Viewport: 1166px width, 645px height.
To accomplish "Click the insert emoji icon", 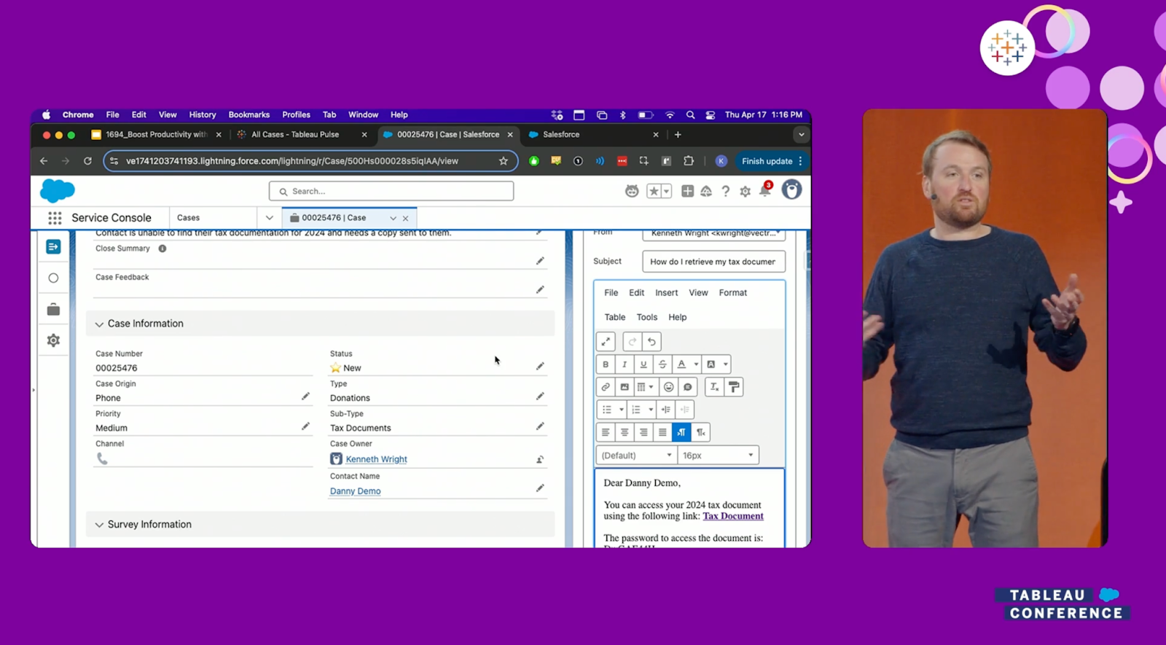I will 668,387.
